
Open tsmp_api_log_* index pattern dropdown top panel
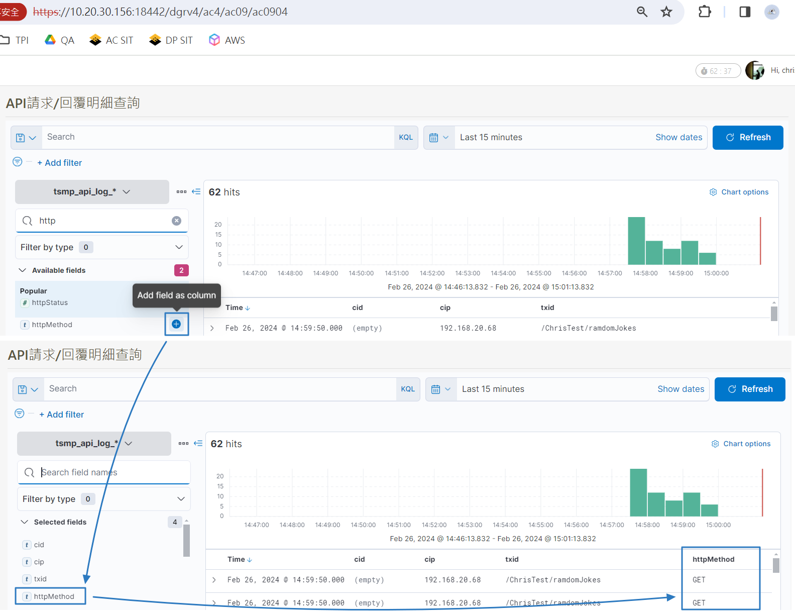pos(92,192)
